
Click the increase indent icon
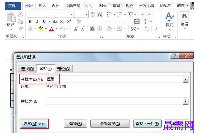pyautogui.click(x=151, y=14)
